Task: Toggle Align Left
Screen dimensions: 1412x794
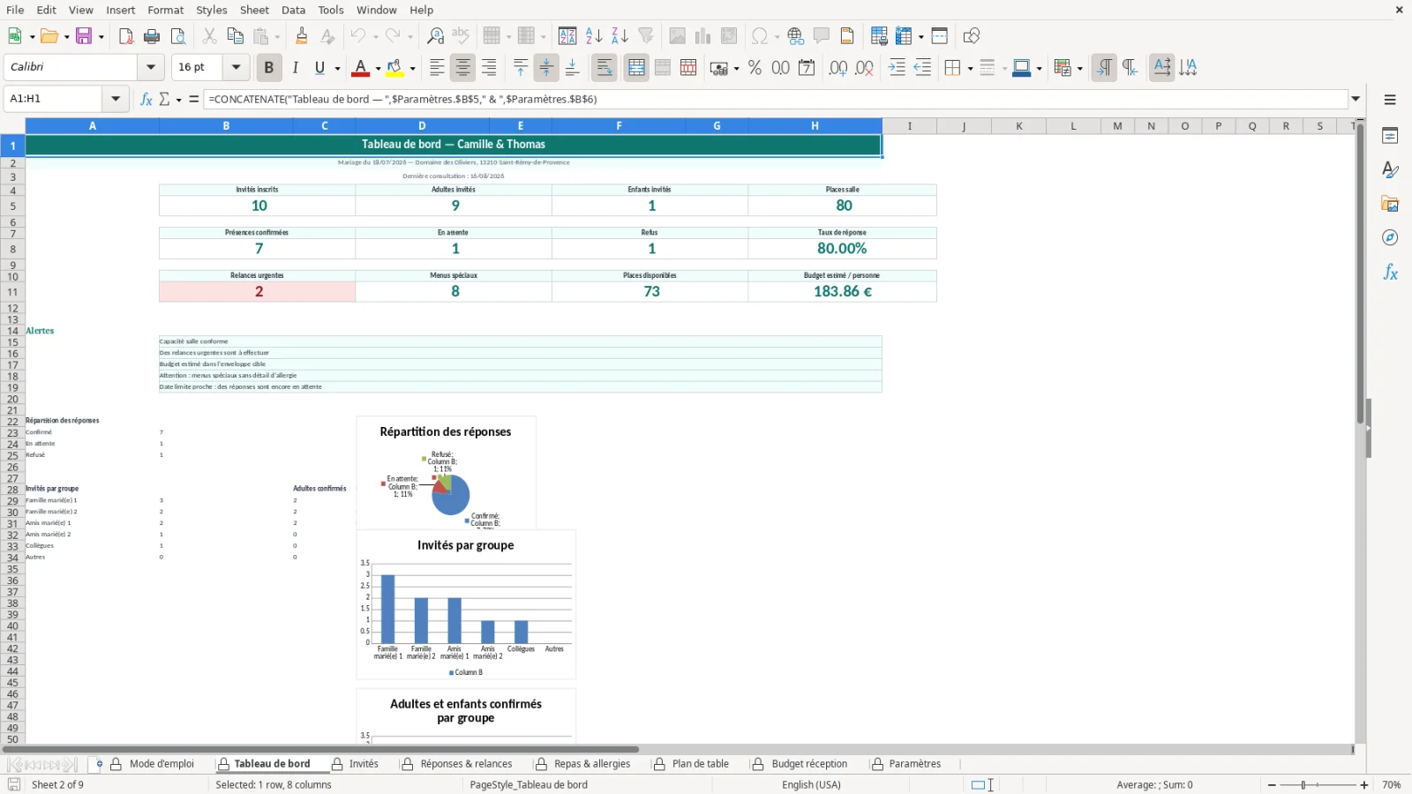Action: (x=437, y=68)
